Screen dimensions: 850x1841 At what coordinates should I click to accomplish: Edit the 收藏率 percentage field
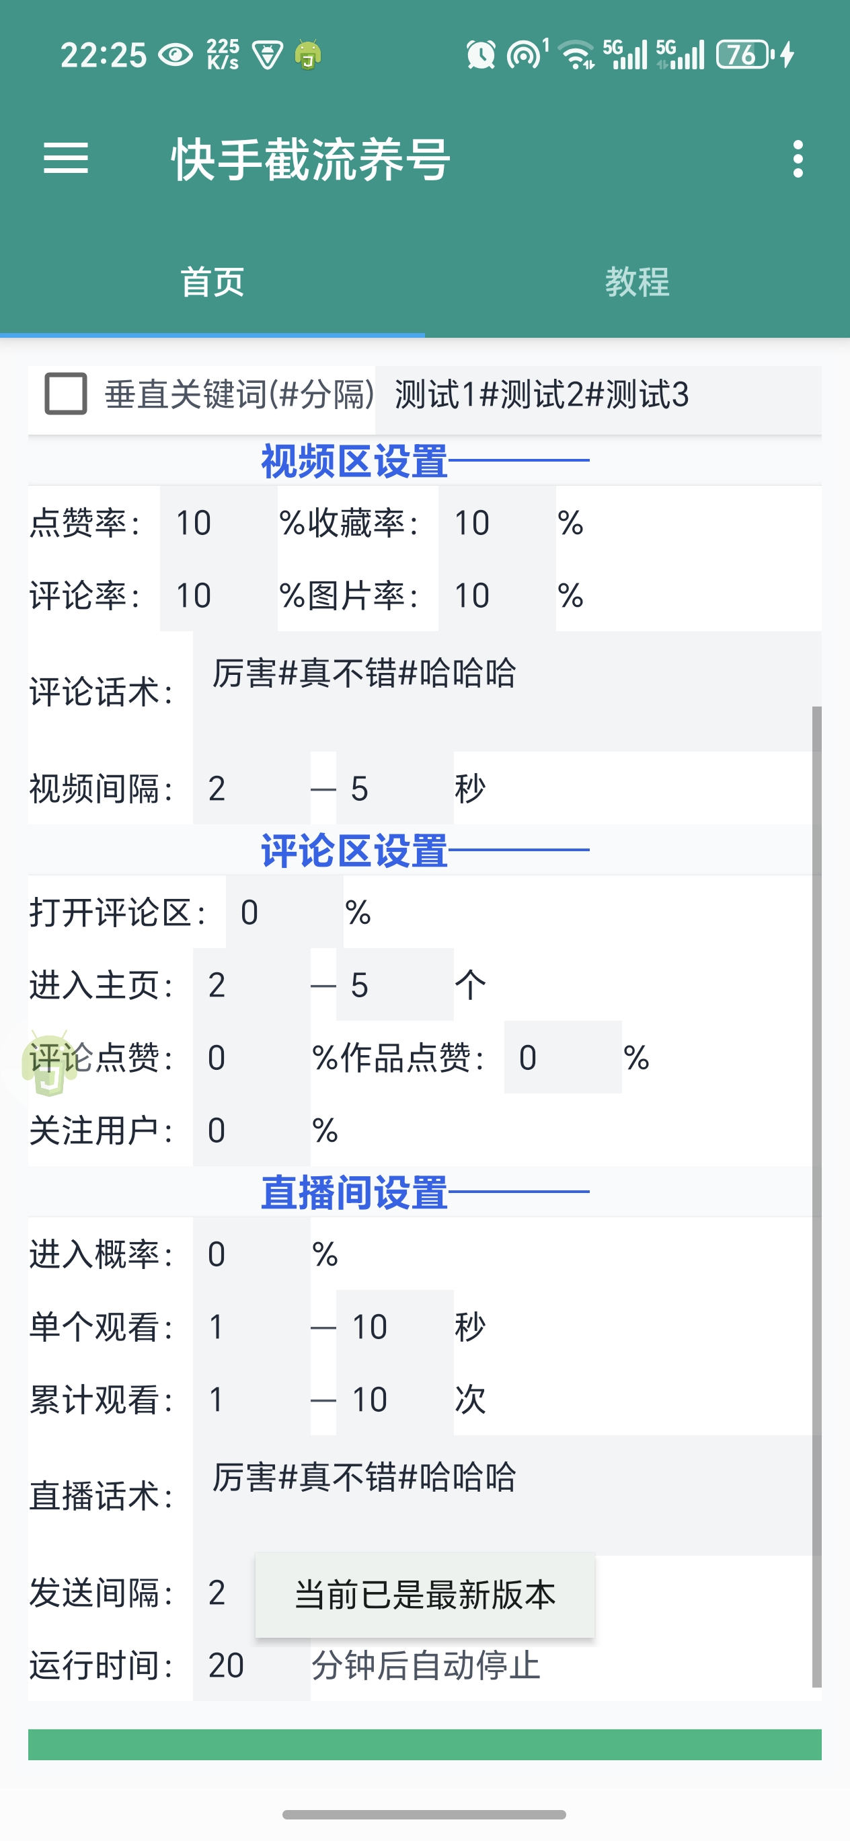(493, 524)
